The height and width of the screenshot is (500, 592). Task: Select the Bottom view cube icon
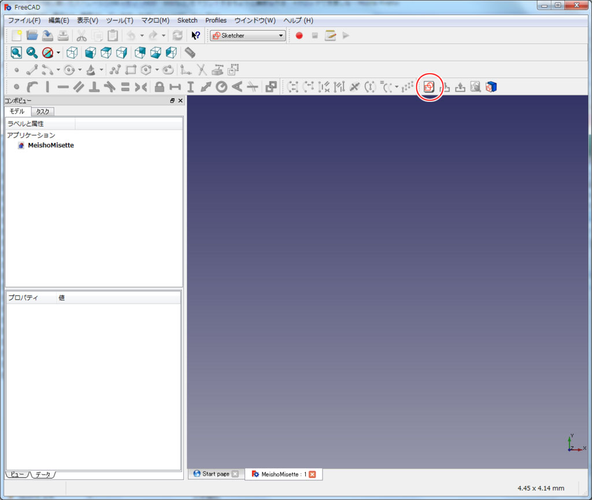(156, 53)
